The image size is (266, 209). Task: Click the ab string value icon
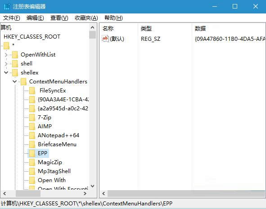pos(105,39)
